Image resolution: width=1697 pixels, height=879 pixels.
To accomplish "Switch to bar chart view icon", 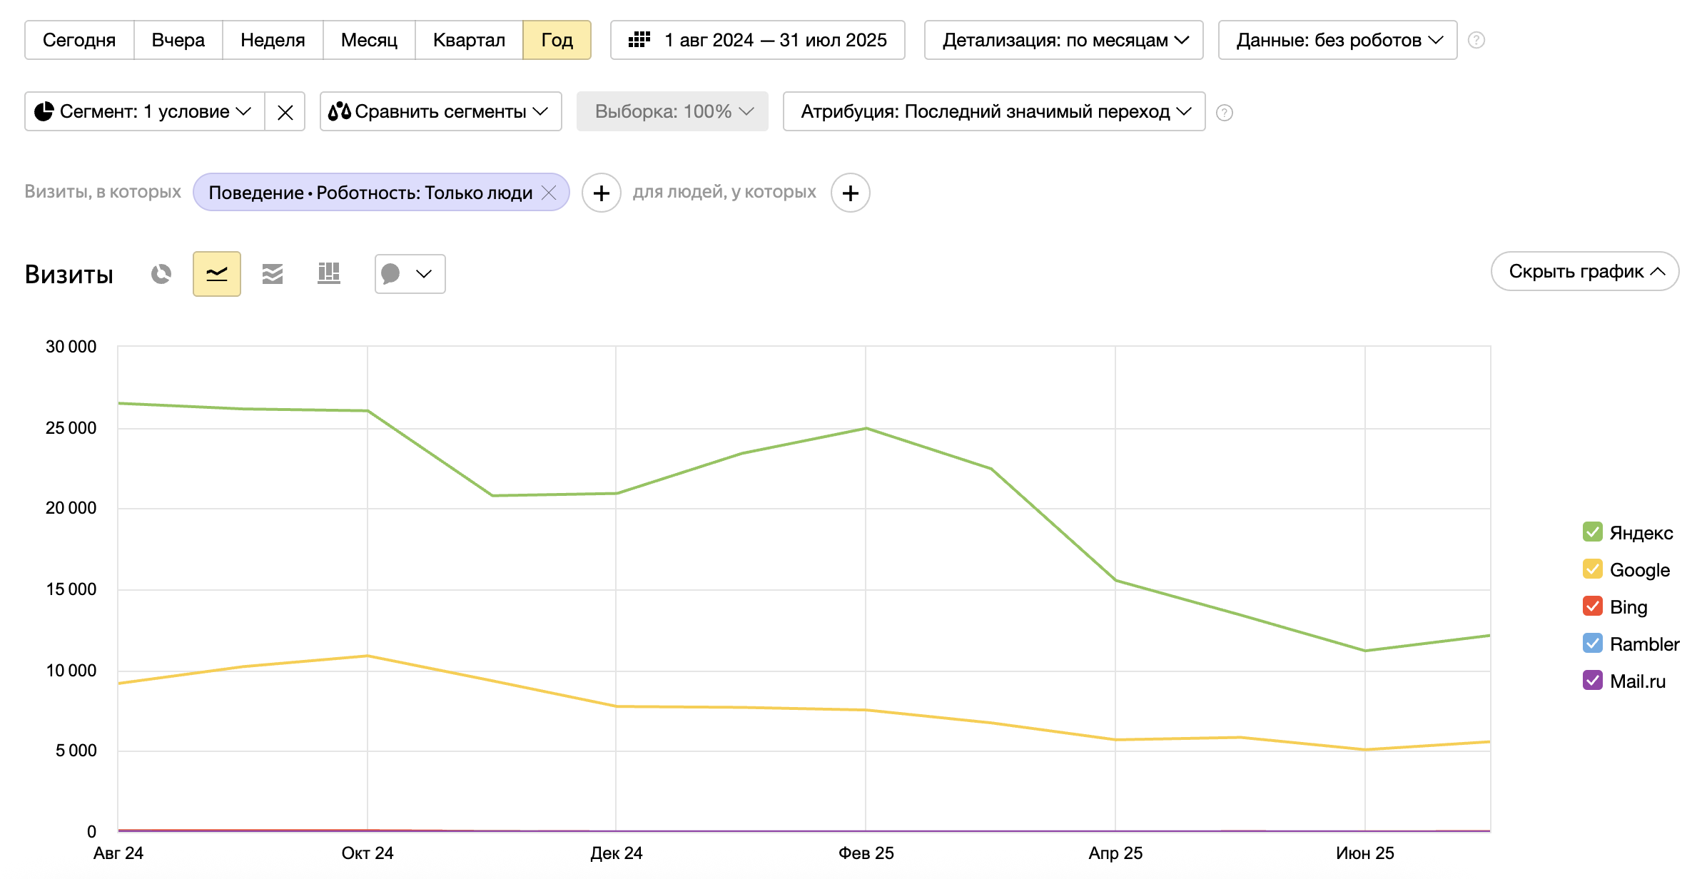I will (328, 274).
